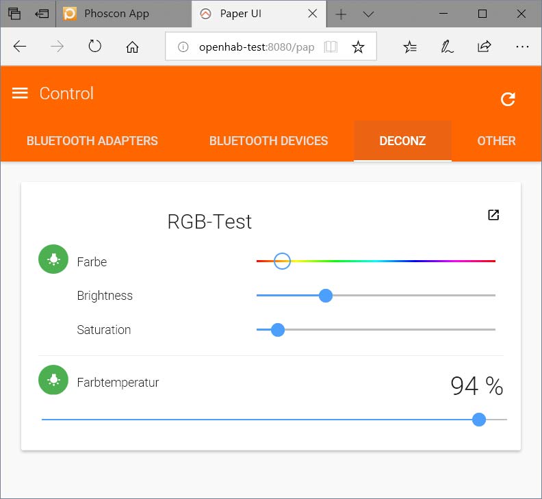This screenshot has width=542, height=499.
Task: Click the add notes pen icon
Action: (x=447, y=47)
